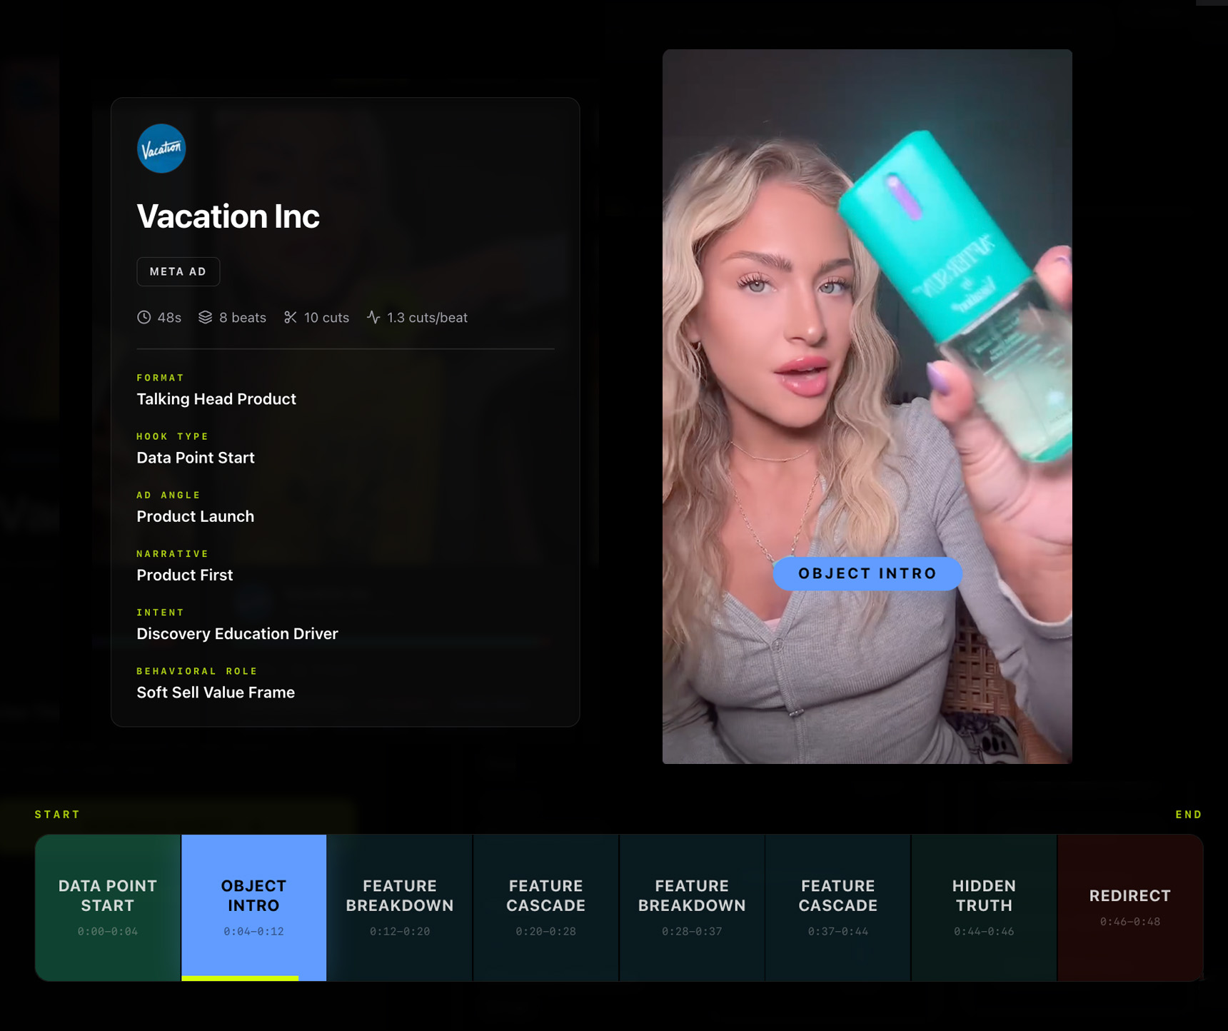The width and height of the screenshot is (1228, 1031).
Task: Click the waveform icon beside 1.3 cuts/beat
Action: point(373,318)
